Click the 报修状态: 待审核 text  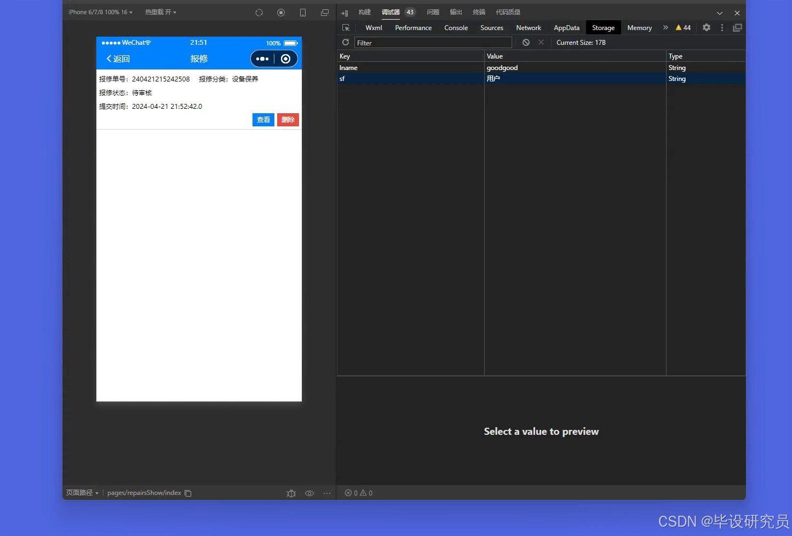[125, 93]
